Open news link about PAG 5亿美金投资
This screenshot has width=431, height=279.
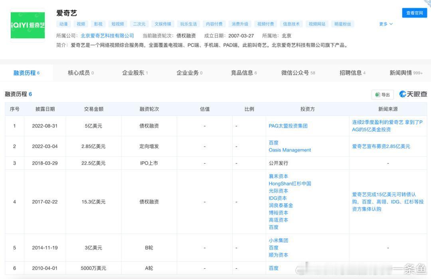[x=387, y=126]
